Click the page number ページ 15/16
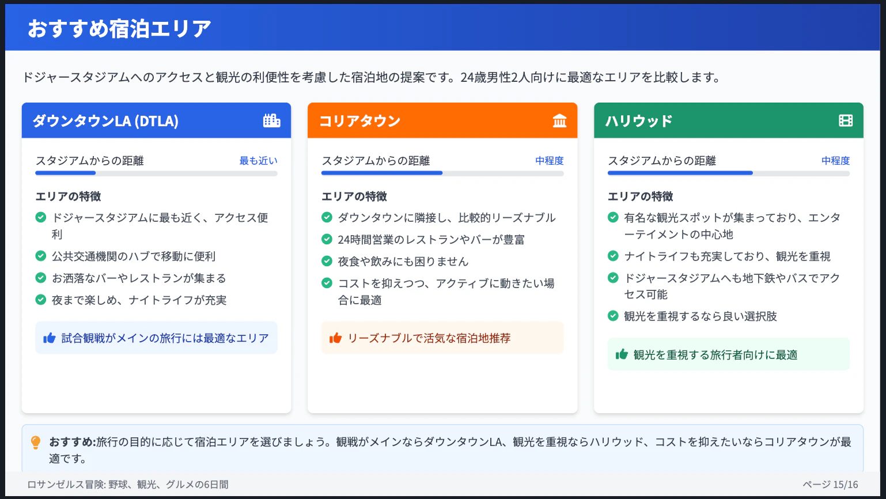The width and height of the screenshot is (886, 499). (830, 485)
